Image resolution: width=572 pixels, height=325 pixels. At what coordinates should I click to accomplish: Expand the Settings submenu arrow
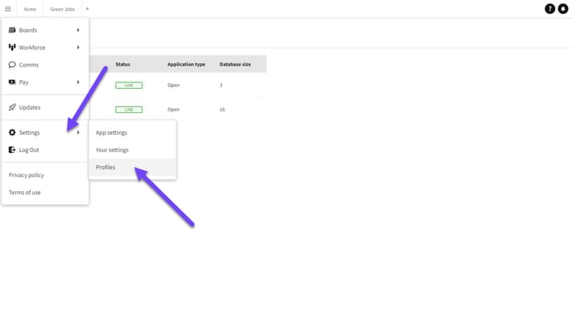point(78,132)
